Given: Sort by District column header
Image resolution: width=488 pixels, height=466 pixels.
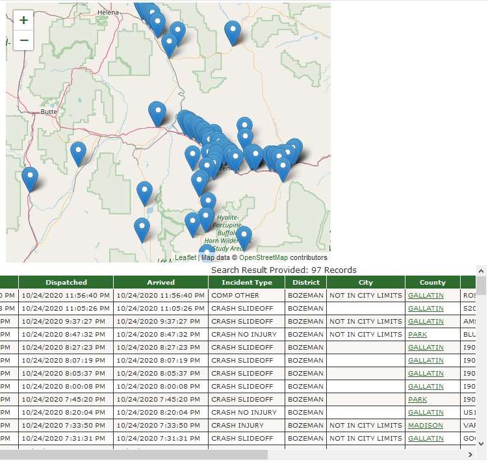Looking at the screenshot, I should coord(306,282).
